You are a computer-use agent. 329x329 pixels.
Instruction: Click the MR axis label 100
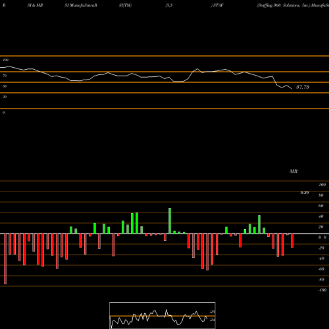[x=322, y=185]
